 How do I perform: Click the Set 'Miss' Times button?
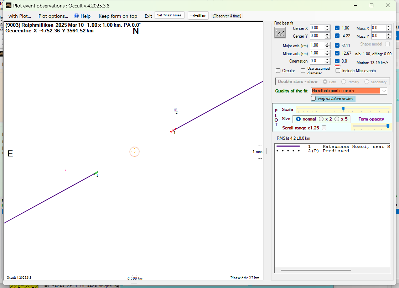(170, 15)
